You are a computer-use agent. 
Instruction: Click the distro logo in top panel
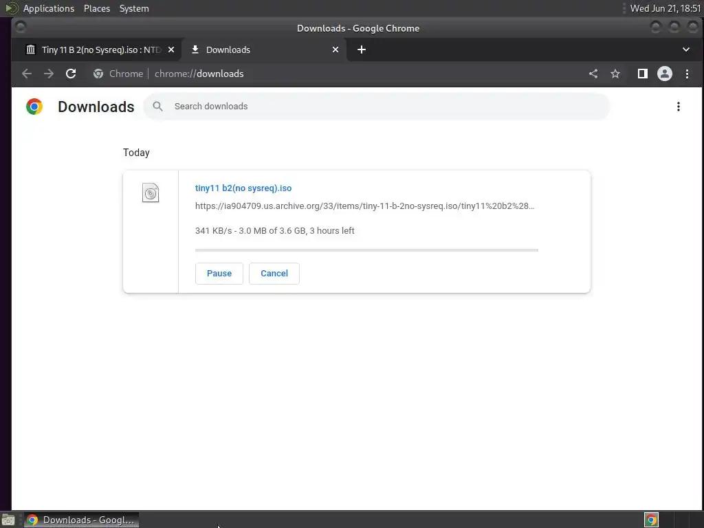pos(11,8)
